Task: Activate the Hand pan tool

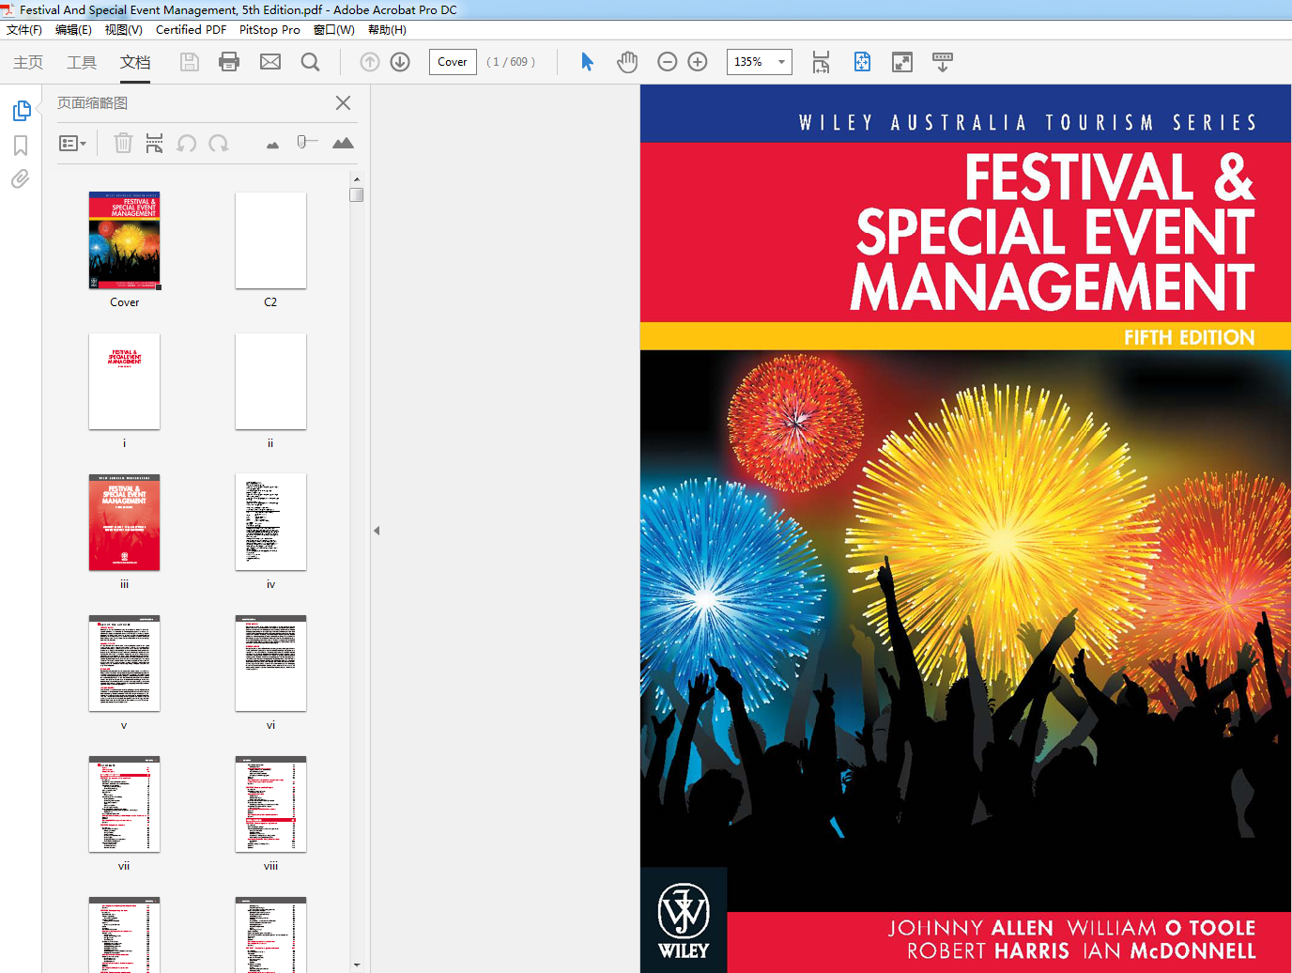Action: coord(627,62)
